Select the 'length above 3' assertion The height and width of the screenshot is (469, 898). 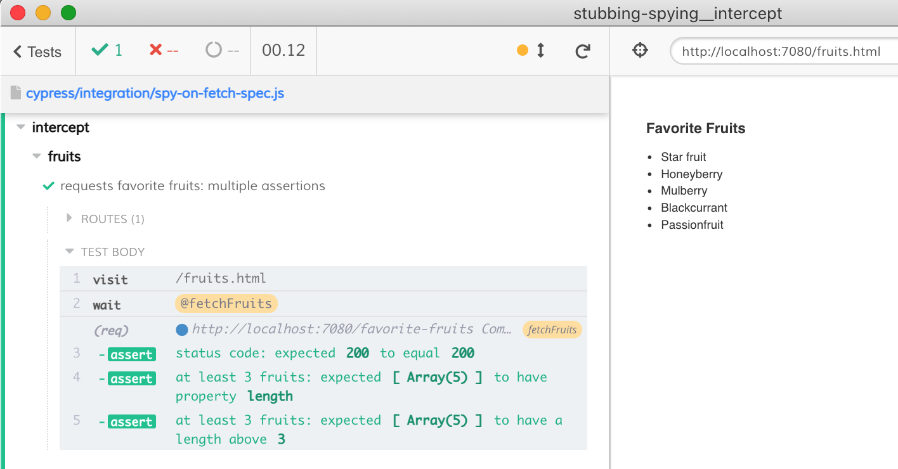[323, 429]
